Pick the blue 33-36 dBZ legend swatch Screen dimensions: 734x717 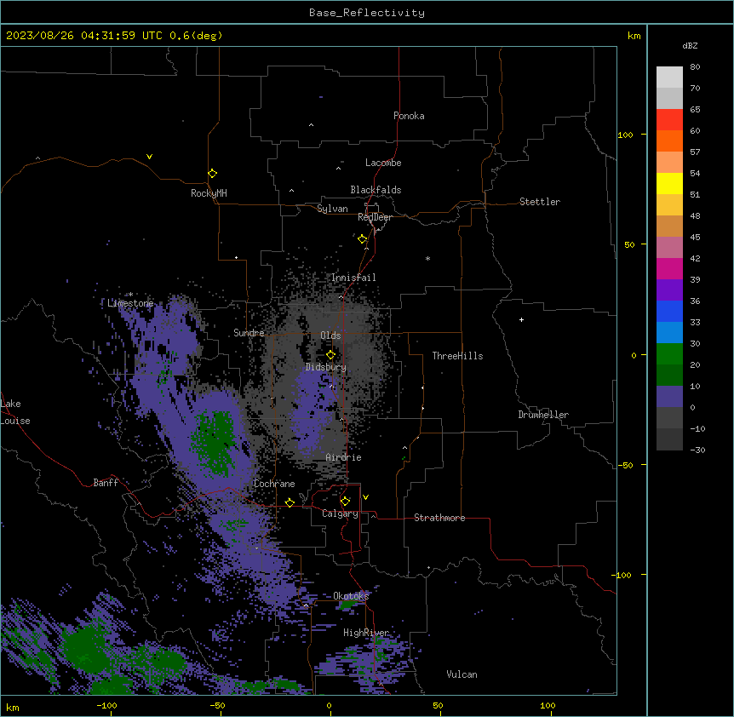point(669,311)
